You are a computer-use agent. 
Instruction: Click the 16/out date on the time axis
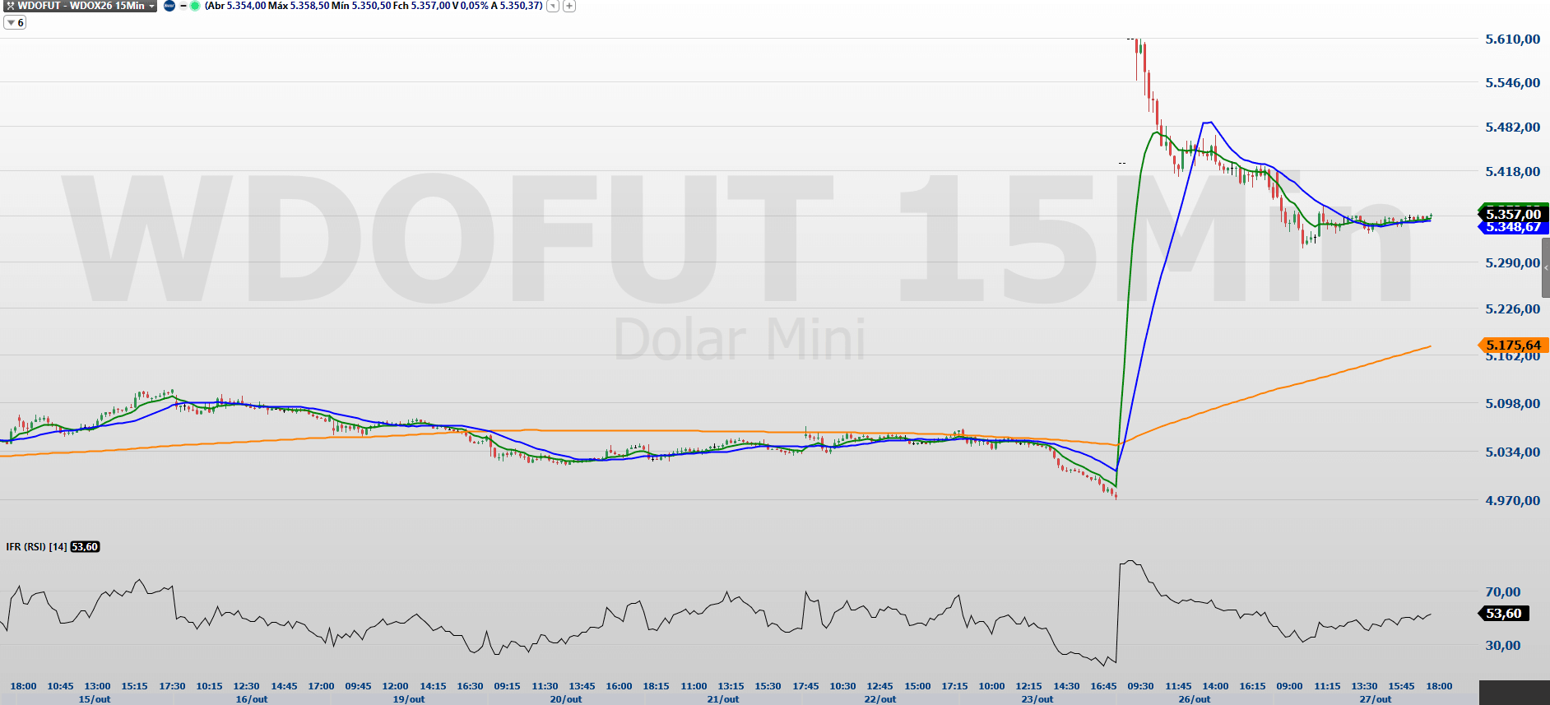[252, 699]
